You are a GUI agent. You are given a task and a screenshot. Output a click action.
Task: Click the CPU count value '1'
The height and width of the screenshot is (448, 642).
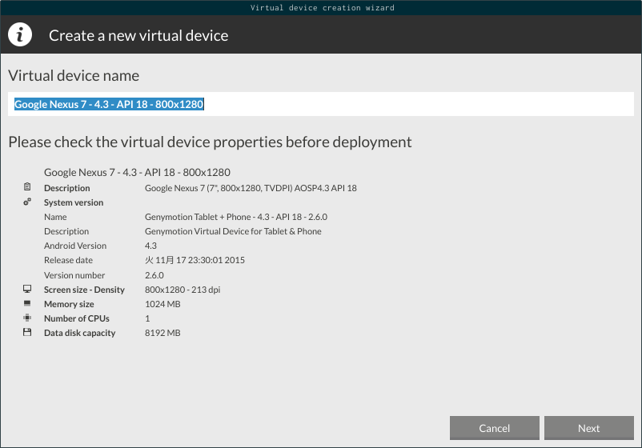coord(147,318)
